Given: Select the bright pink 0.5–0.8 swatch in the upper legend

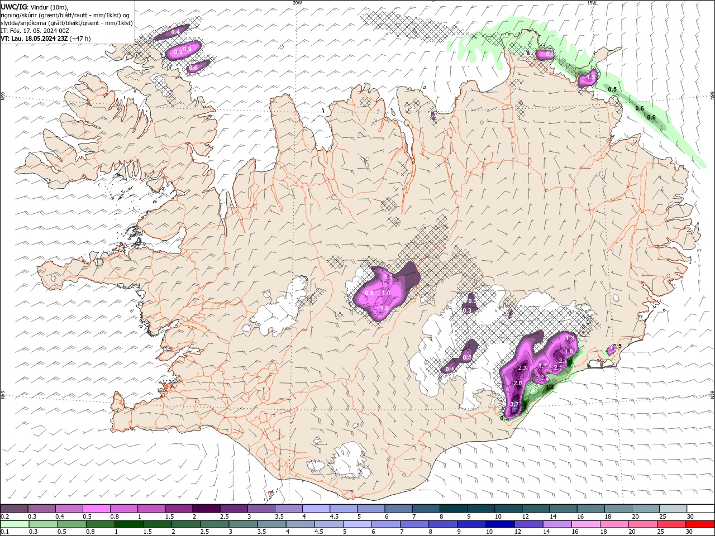Looking at the screenshot, I should 96,509.
